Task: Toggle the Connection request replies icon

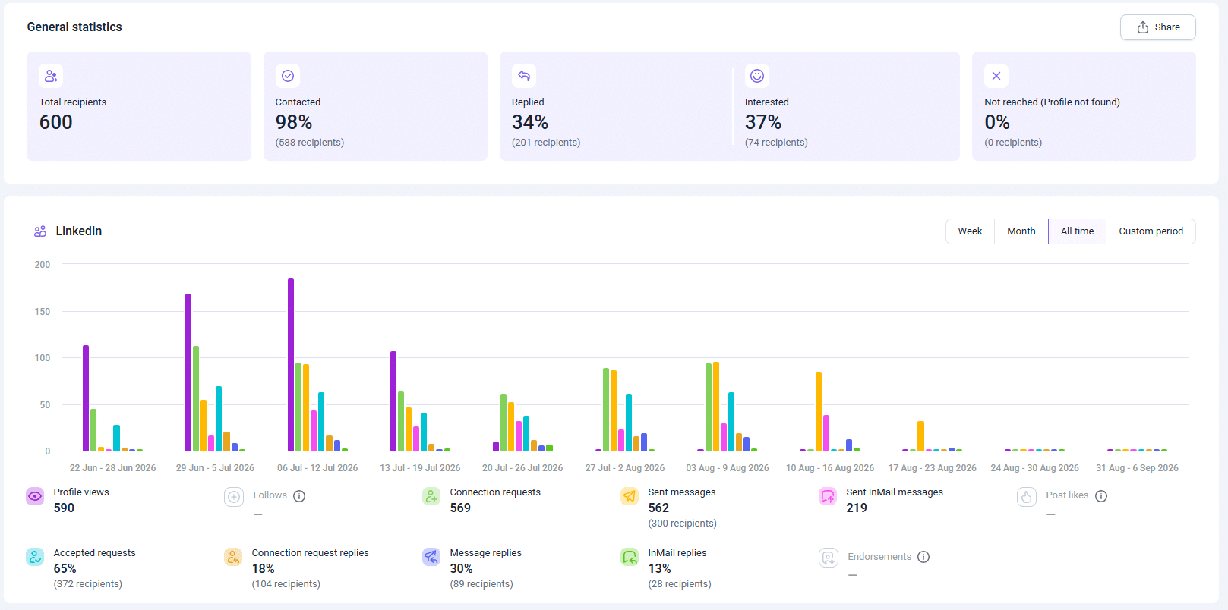Action: tap(233, 557)
